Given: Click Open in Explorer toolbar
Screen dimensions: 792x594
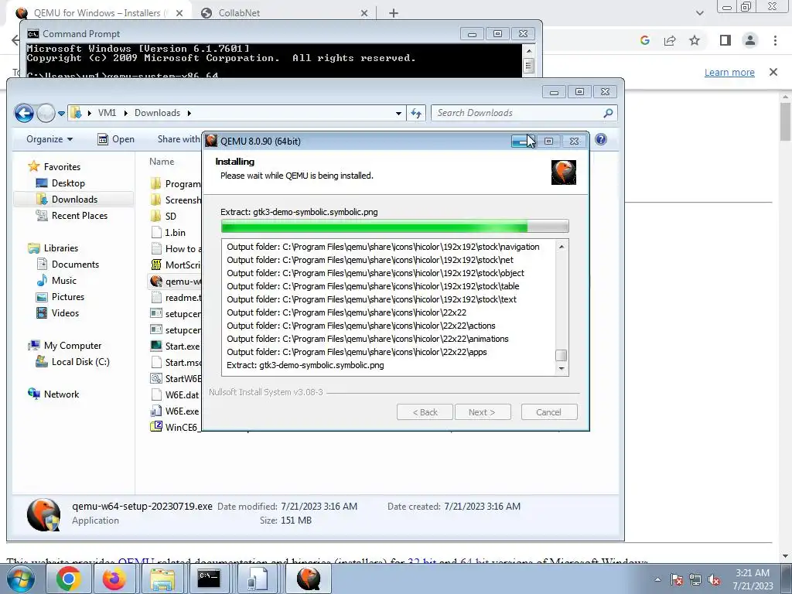Looking at the screenshot, I should point(116,139).
